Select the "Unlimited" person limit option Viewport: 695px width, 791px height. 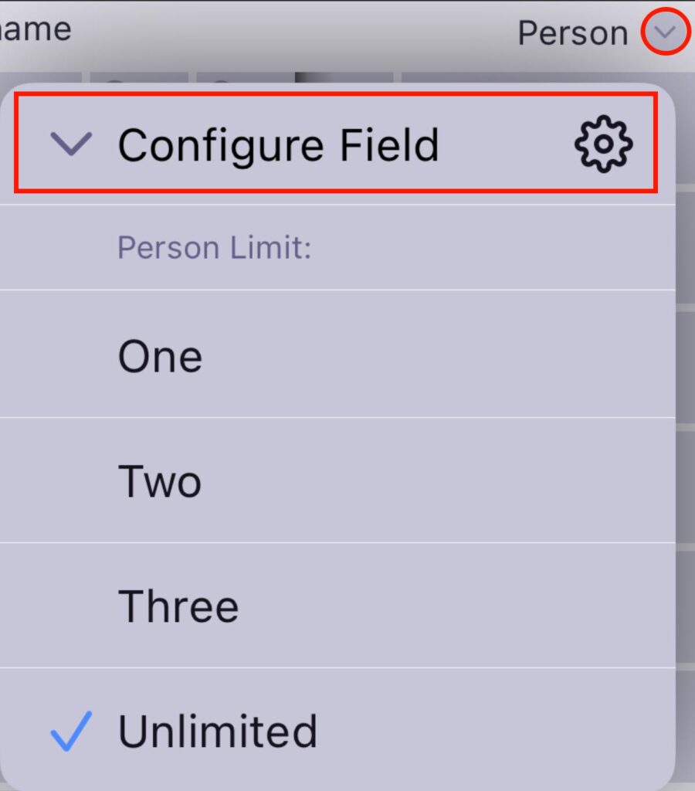click(218, 731)
